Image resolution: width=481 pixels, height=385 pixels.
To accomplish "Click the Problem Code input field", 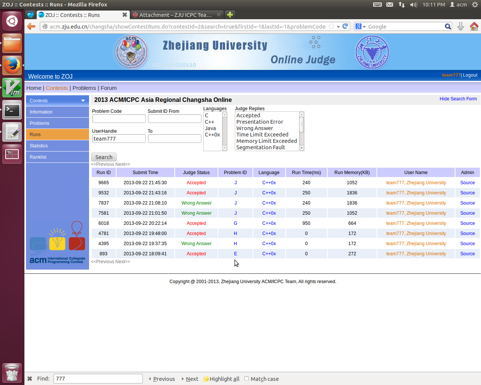I will (119, 119).
